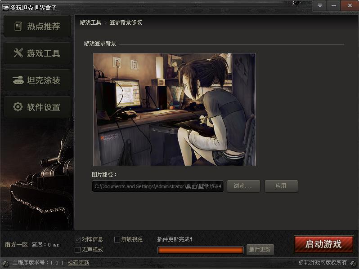Viewport: 359px width, 269px height.
Task: Open the 热点推荐 section
Action: pos(37,26)
